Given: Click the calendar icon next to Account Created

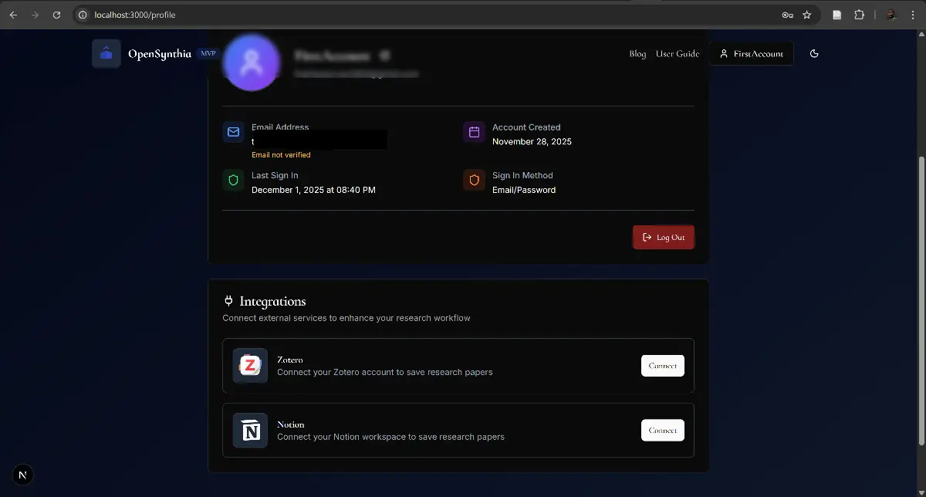Looking at the screenshot, I should tap(474, 132).
